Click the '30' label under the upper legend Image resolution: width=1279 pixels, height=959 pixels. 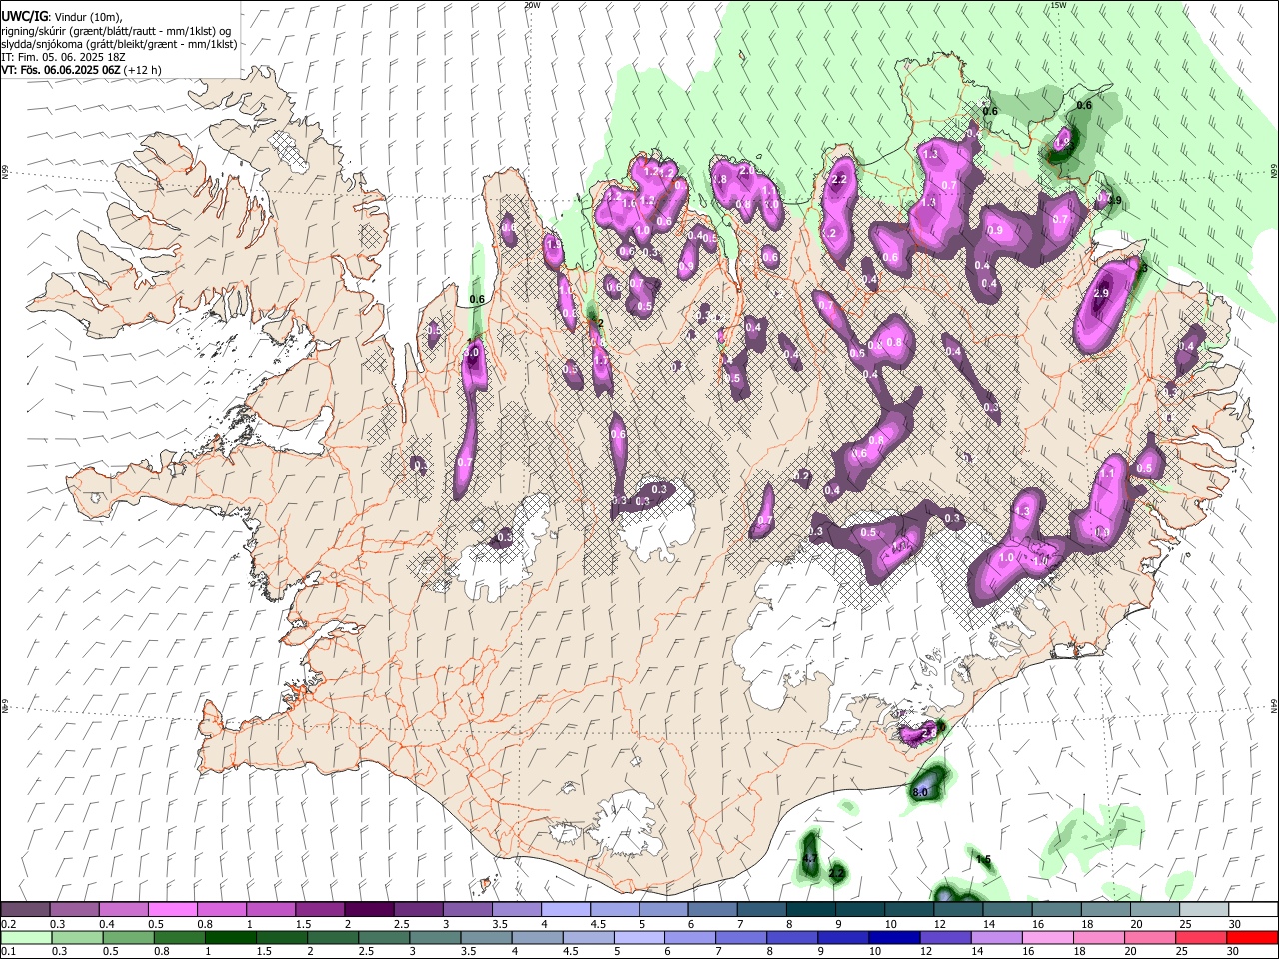[1234, 924]
